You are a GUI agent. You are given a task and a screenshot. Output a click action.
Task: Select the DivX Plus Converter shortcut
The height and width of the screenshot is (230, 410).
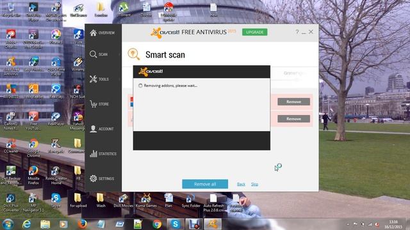[x=11, y=203]
